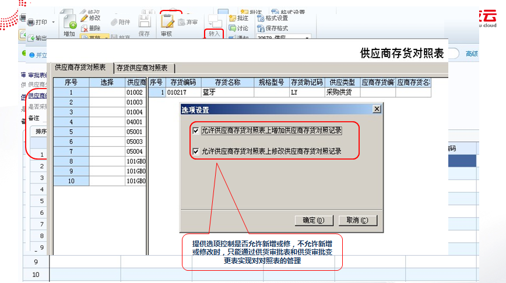Click the 确定(O) button
This screenshot has width=506, height=283.
(x=314, y=220)
